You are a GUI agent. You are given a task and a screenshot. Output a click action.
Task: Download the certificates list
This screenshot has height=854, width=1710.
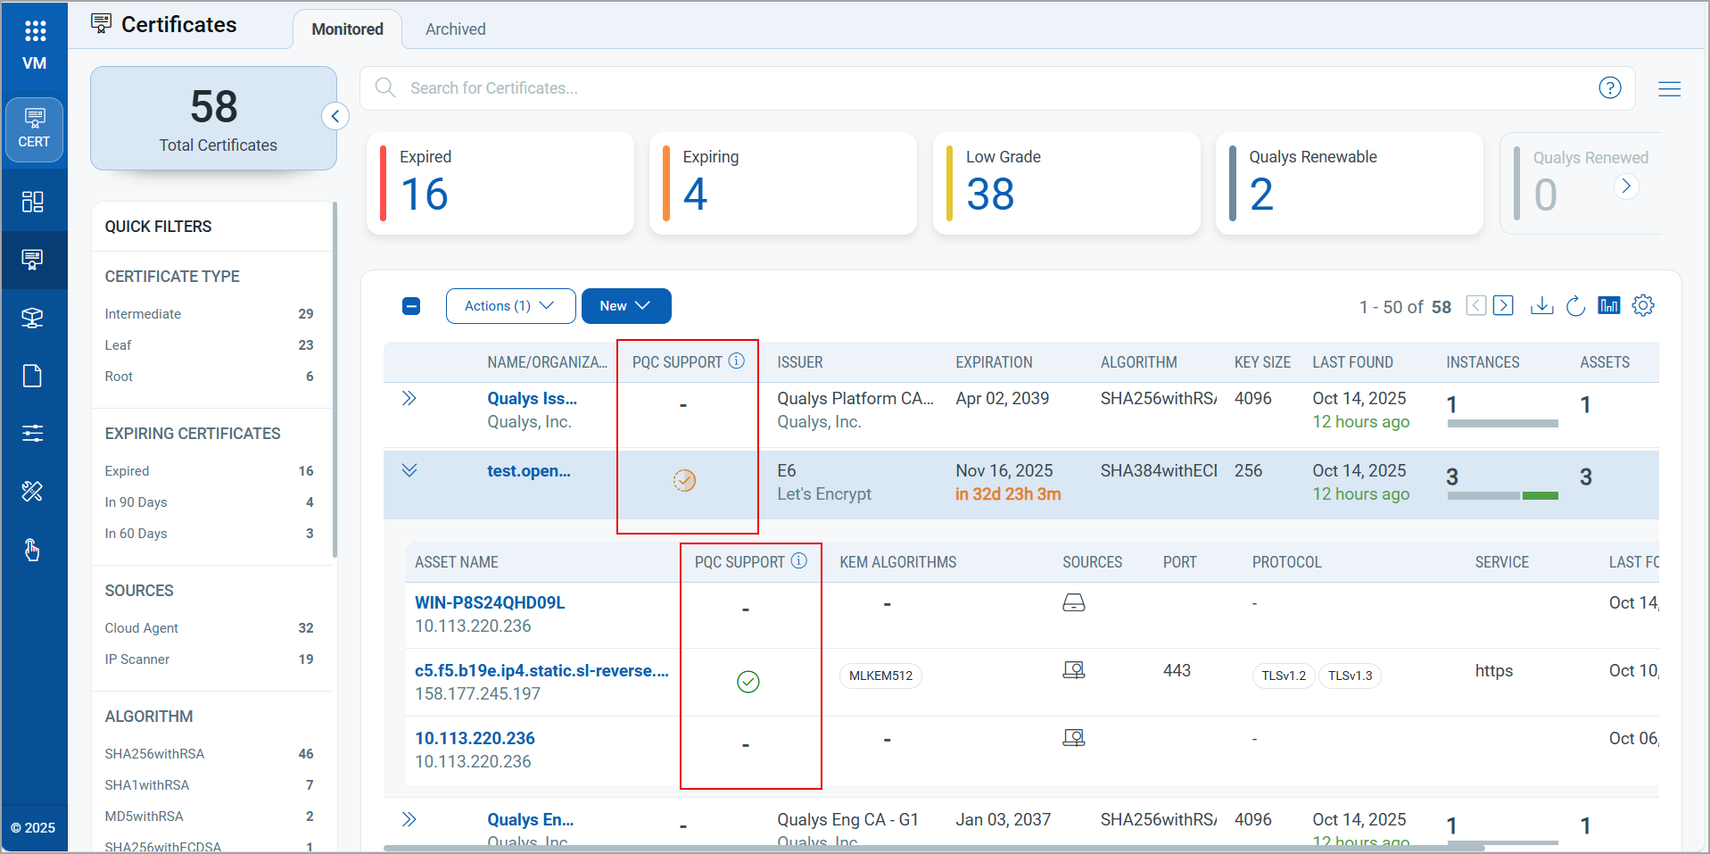[x=1541, y=306]
